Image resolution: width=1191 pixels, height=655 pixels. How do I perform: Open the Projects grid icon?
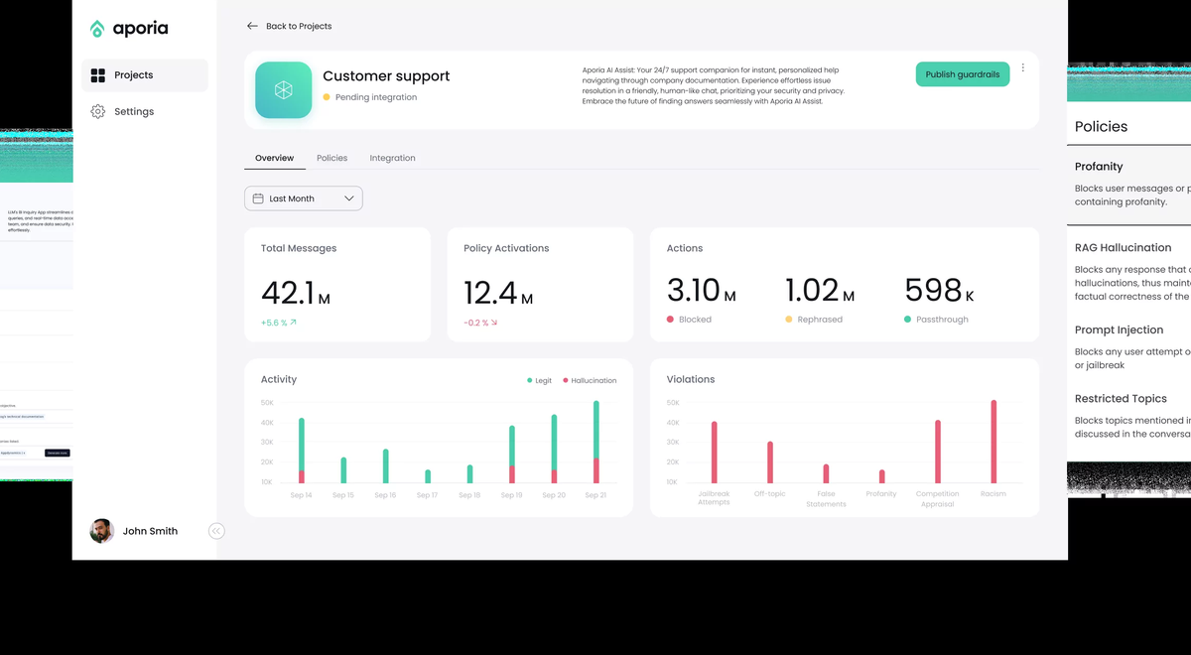click(97, 75)
